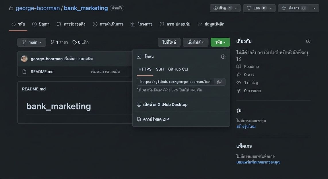Click the GitHub Desktop icon in clone menu

(x=139, y=105)
